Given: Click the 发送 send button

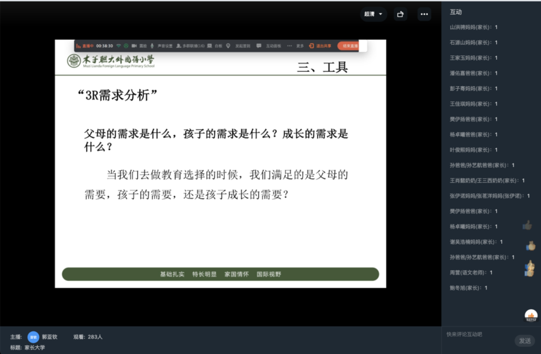Looking at the screenshot, I should pyautogui.click(x=524, y=340).
